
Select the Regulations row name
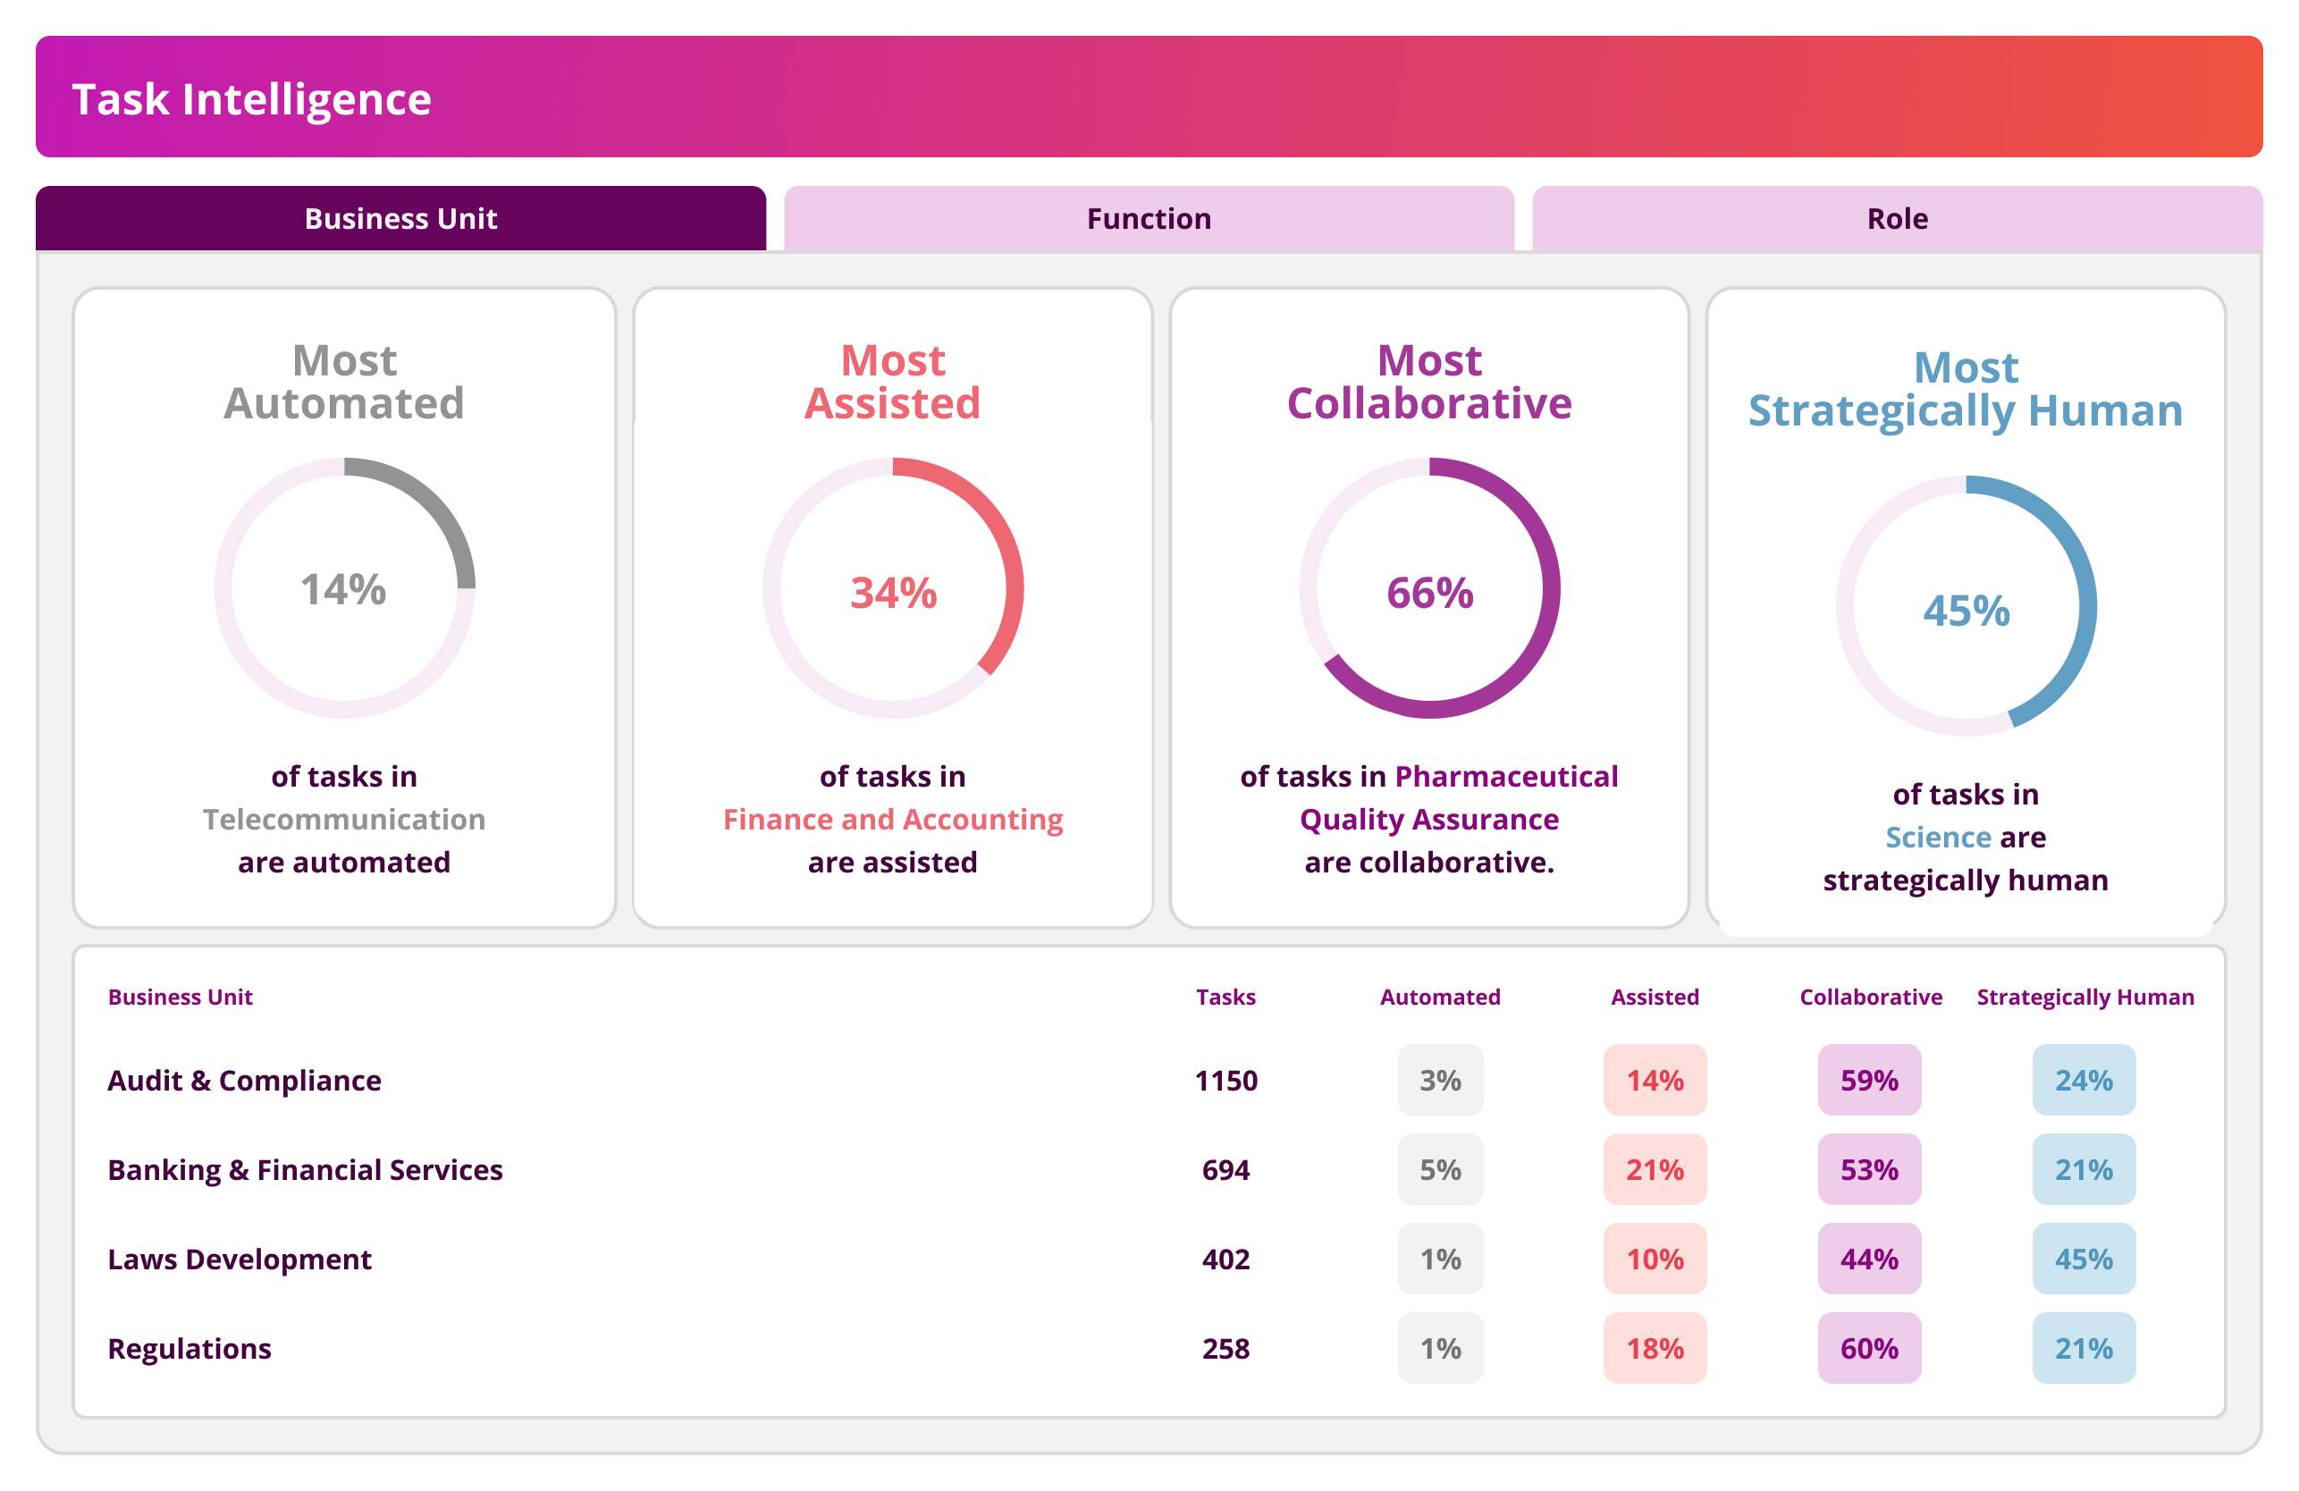click(189, 1349)
